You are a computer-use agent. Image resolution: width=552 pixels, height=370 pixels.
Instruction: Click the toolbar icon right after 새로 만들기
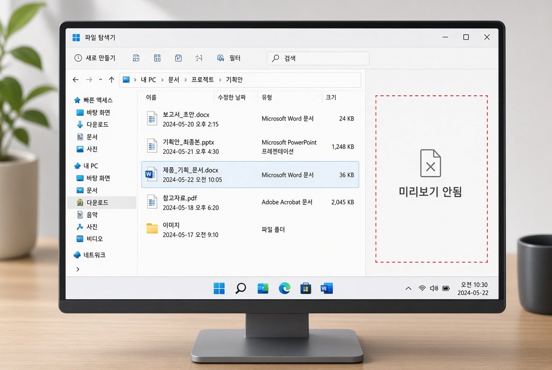coord(136,58)
